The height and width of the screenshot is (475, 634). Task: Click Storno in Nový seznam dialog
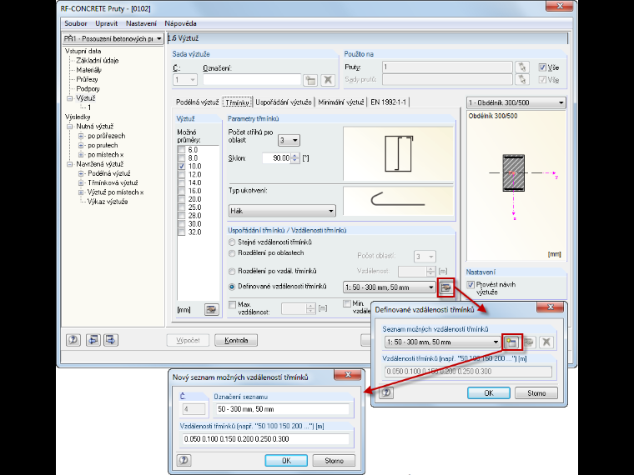click(334, 461)
